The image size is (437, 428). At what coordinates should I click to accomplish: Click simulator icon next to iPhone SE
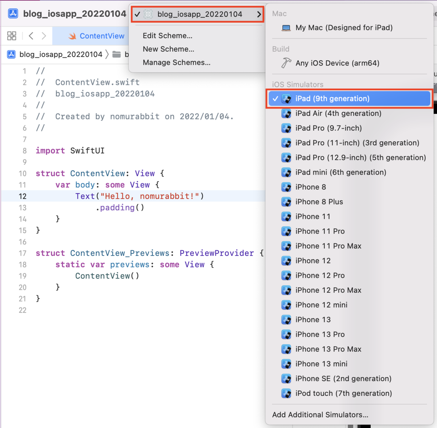coord(287,379)
